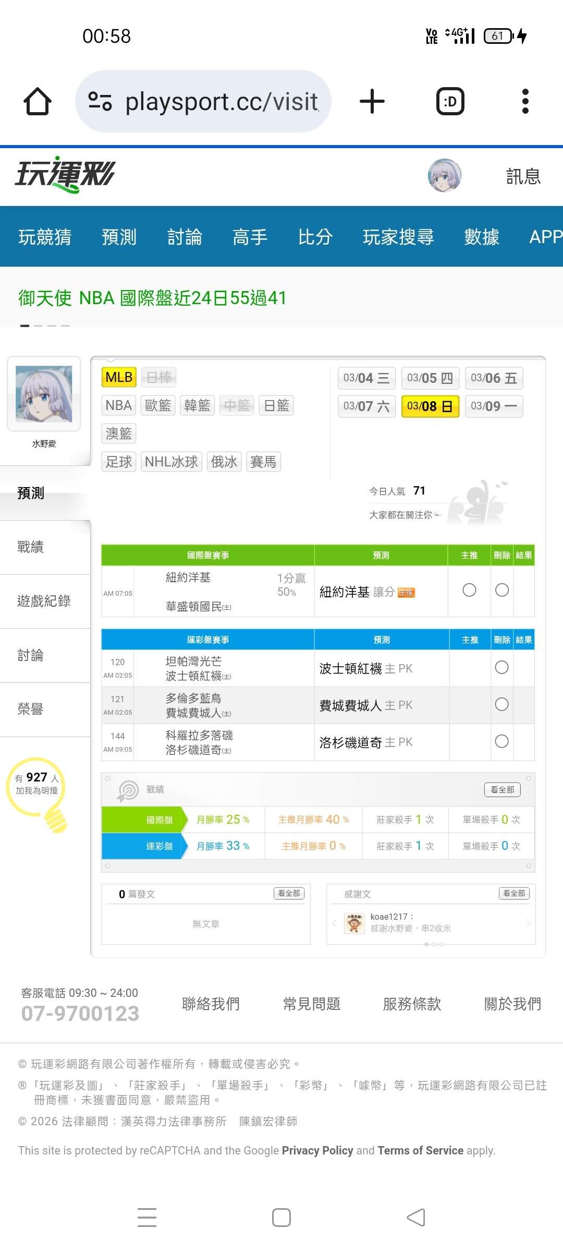Image resolution: width=563 pixels, height=1252 pixels.
Task: Select 韓籃 league tab
Action: [198, 405]
